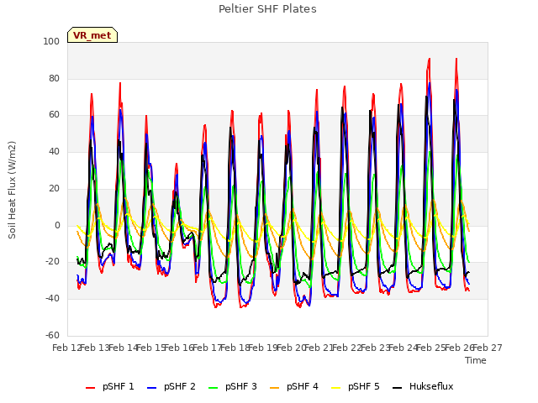Image resolution: width=538 pixels, height=403 pixels.
Task: Click the red pSHF 1 legend swatch
Action: (90, 388)
